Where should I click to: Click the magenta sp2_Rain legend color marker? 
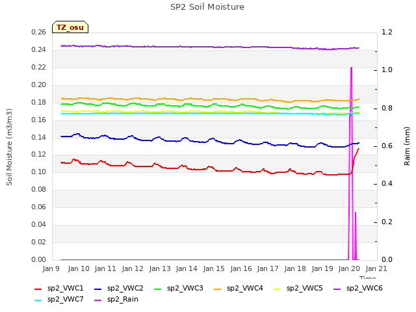98,300
